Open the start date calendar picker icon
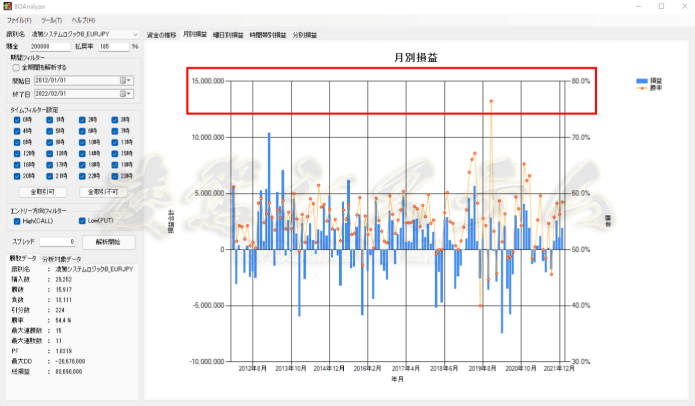 (x=126, y=80)
